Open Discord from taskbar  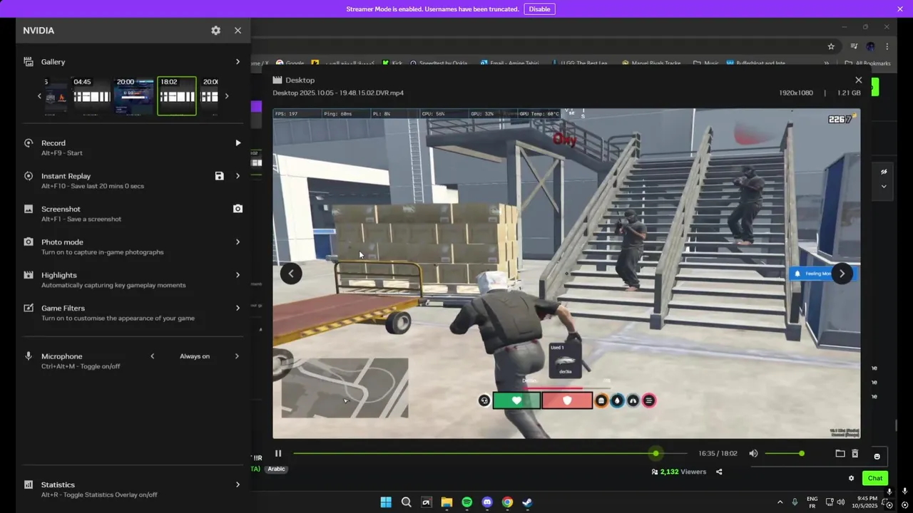pyautogui.click(x=487, y=502)
